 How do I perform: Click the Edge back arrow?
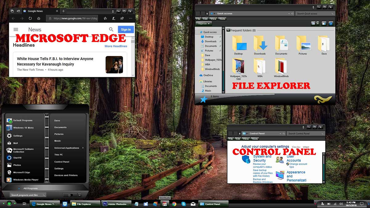[13, 18]
